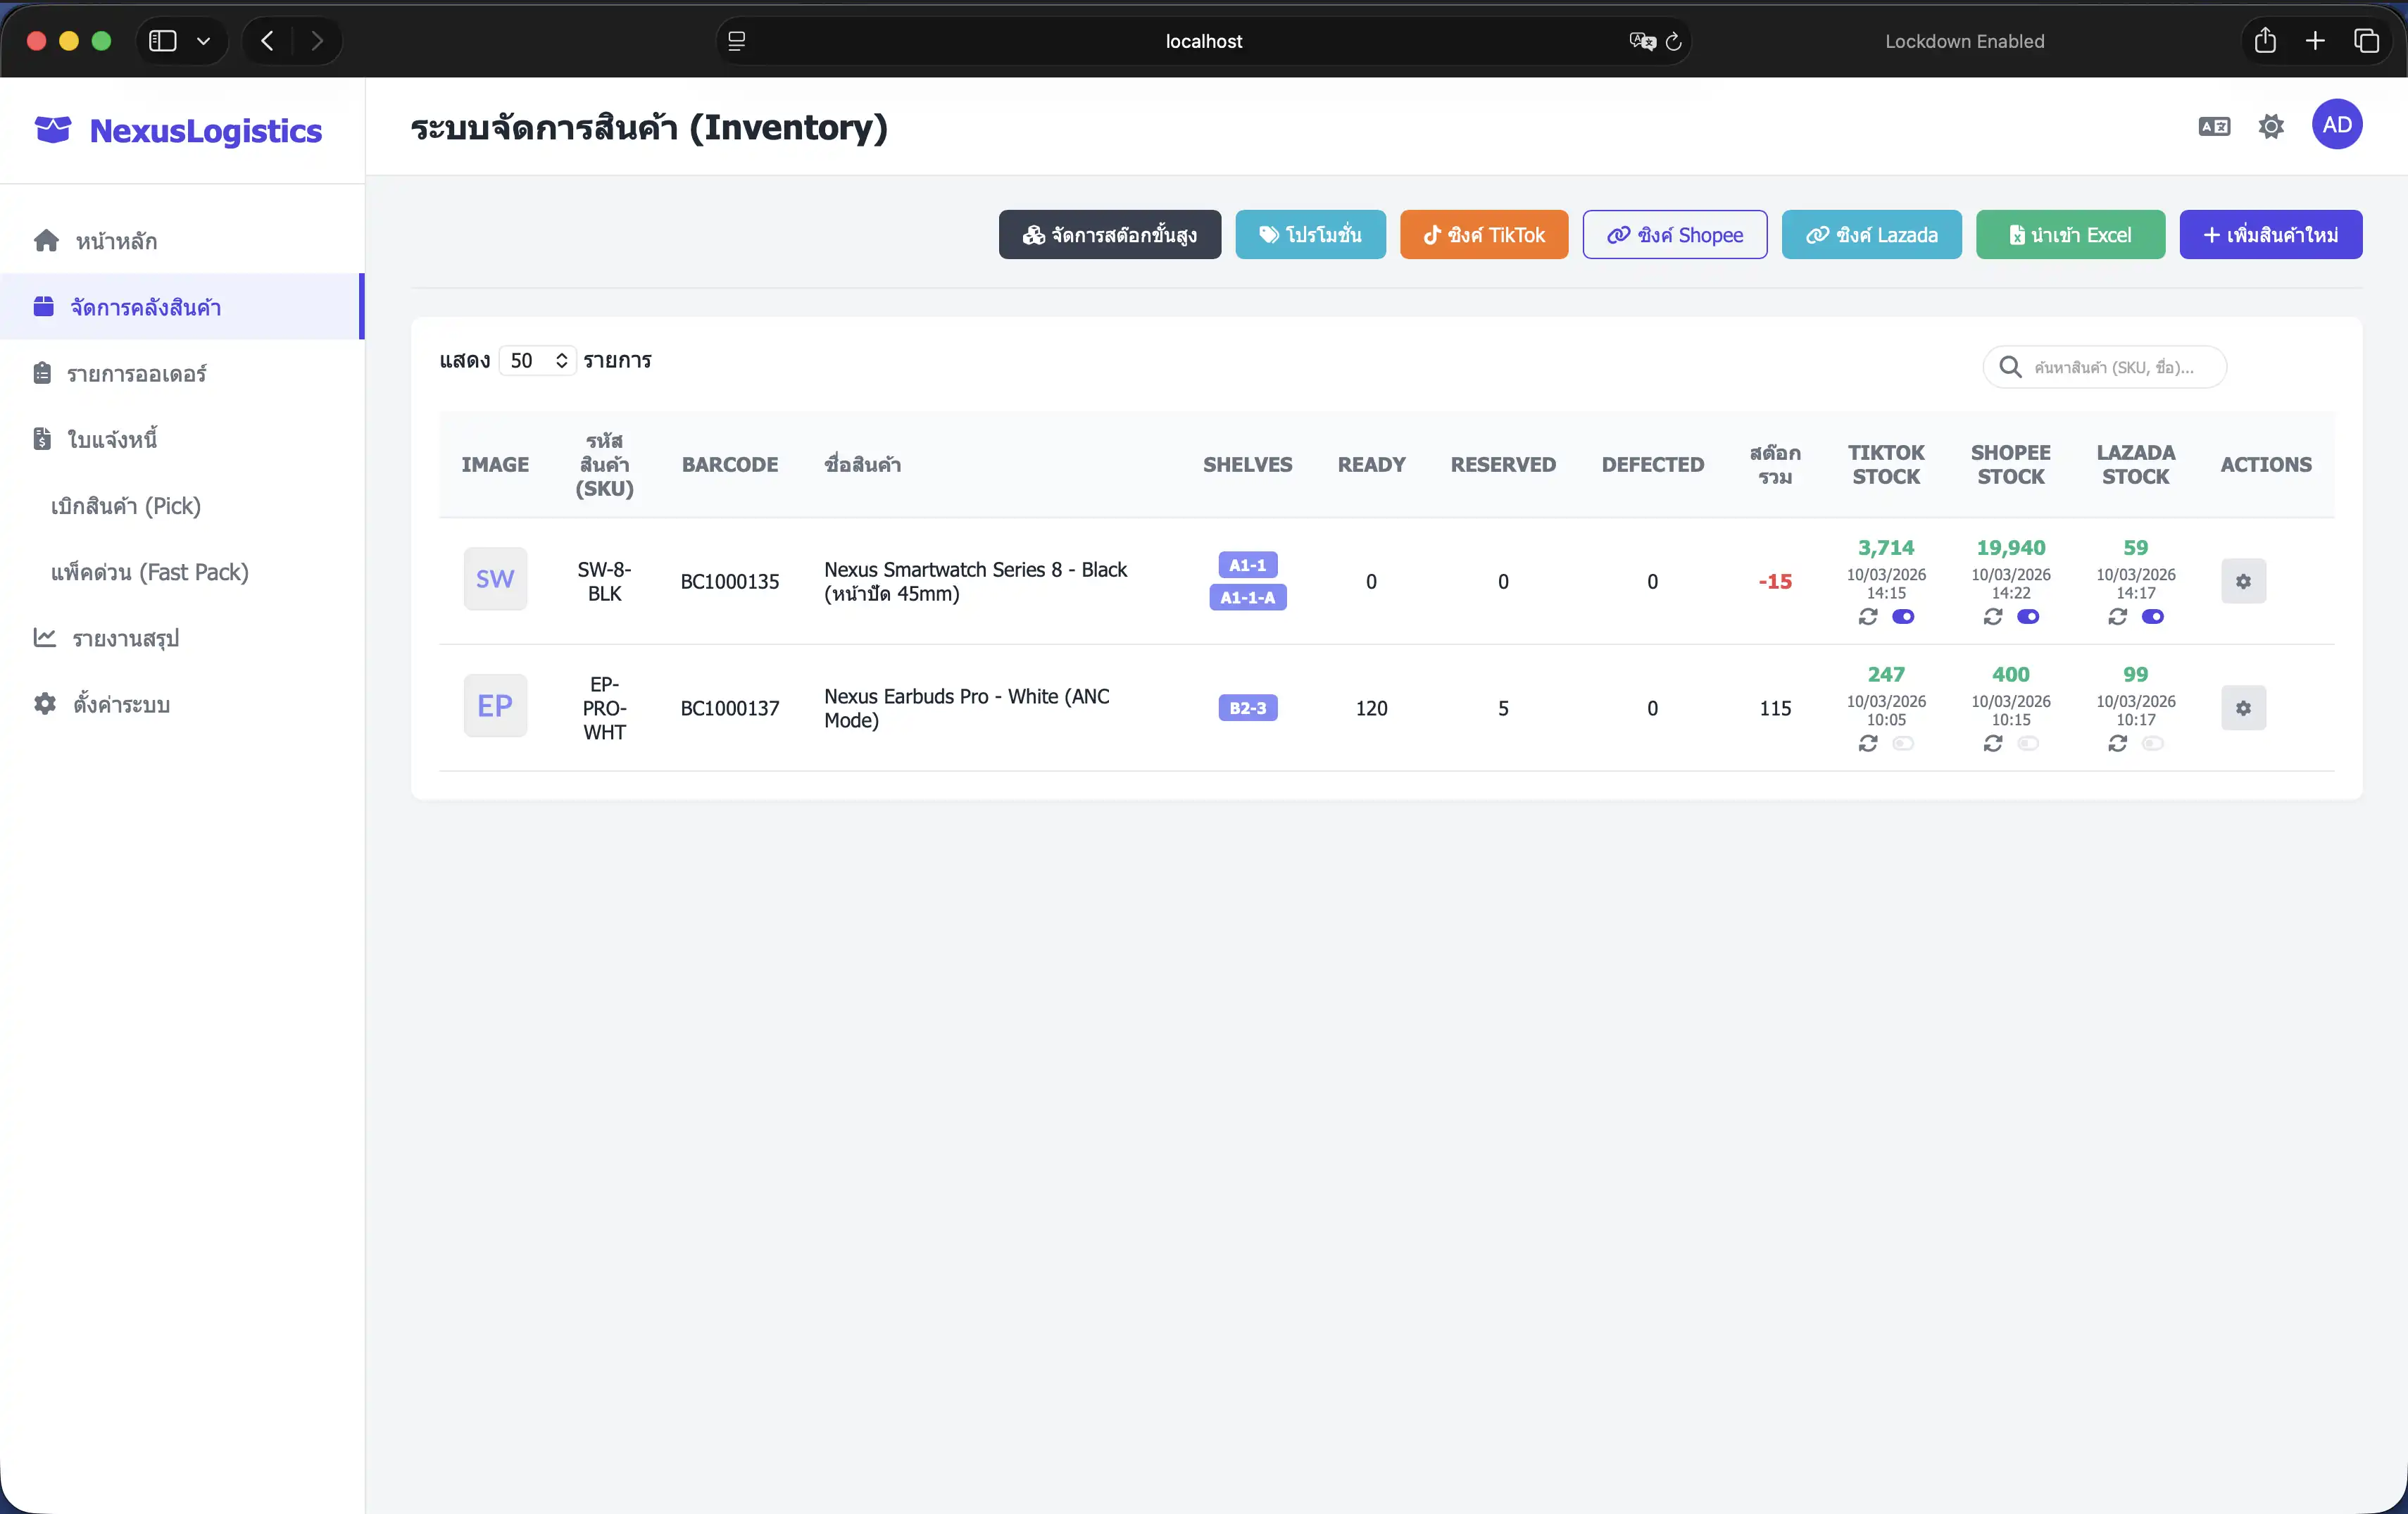2408x1514 pixels.
Task: Refresh Shopee stock for Earbuds Pro row
Action: pos(1992,743)
